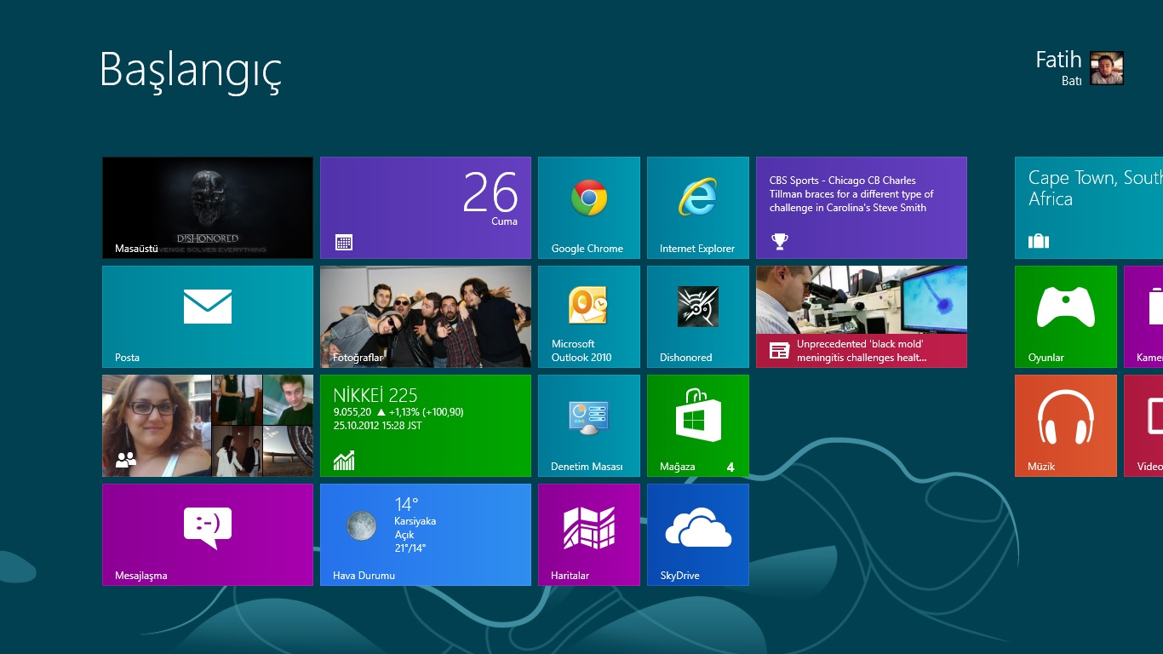1163x654 pixels.
Task: Open the NİKKEİ 225 finance tile
Action: click(x=426, y=426)
